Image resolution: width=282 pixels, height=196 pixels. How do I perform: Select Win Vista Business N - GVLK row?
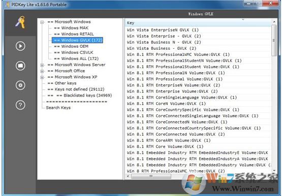point(198,42)
